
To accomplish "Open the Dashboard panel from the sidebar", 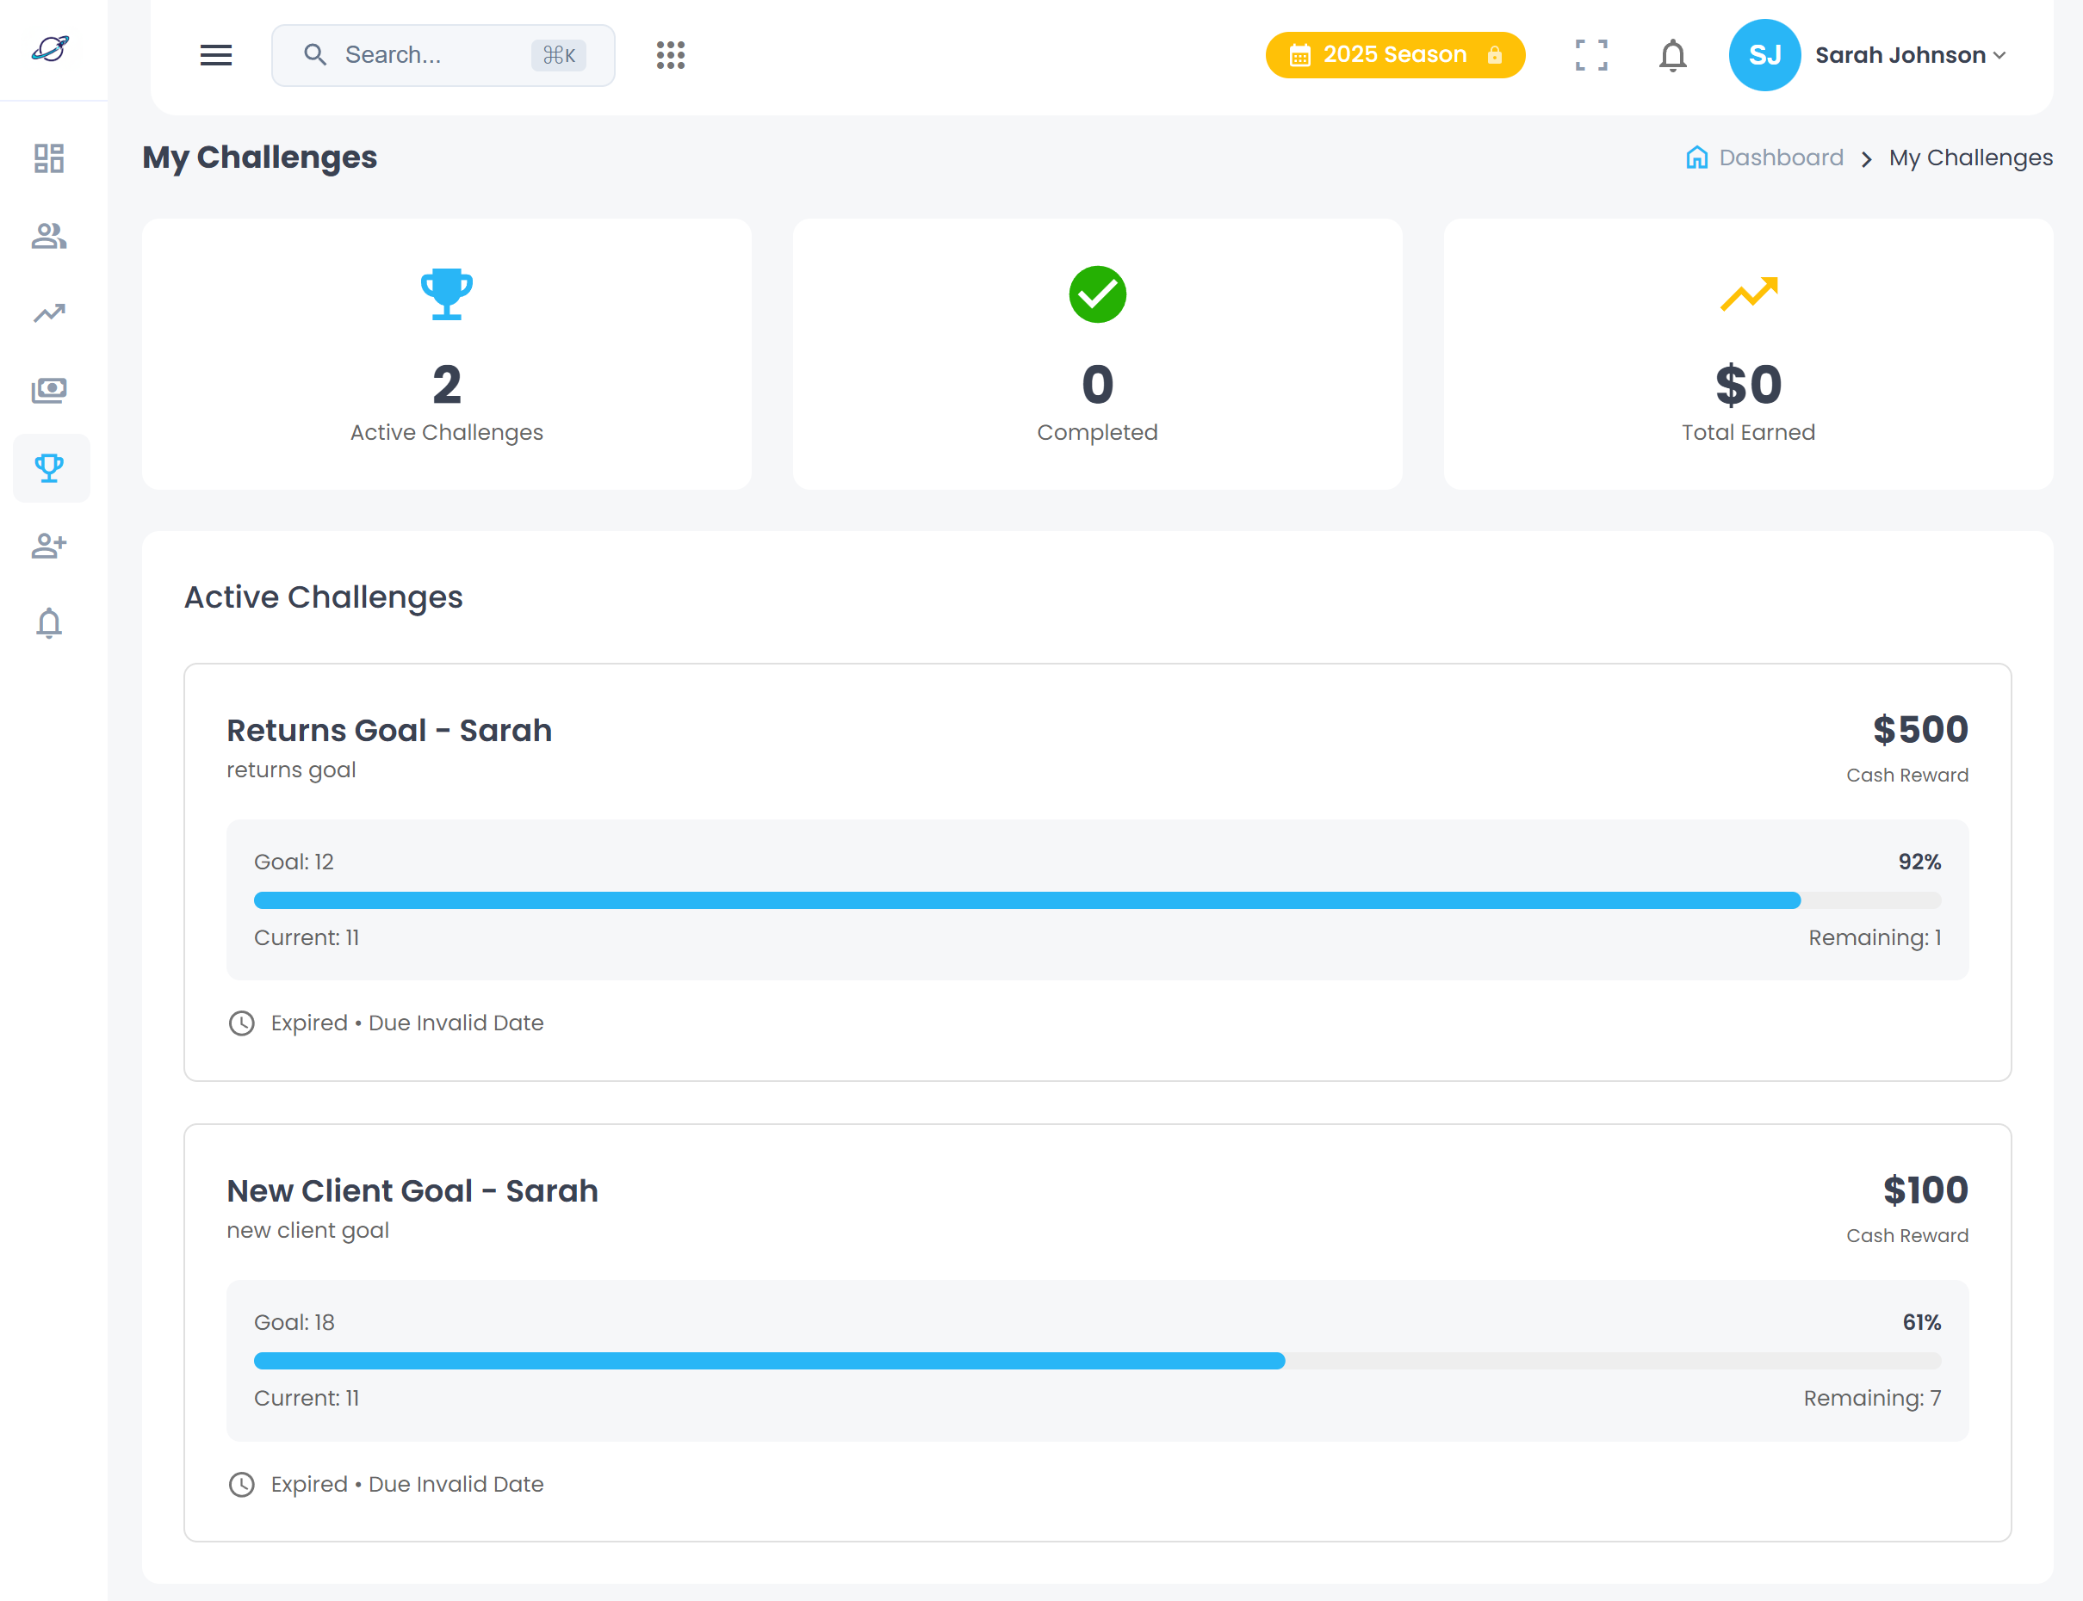I will [50, 158].
